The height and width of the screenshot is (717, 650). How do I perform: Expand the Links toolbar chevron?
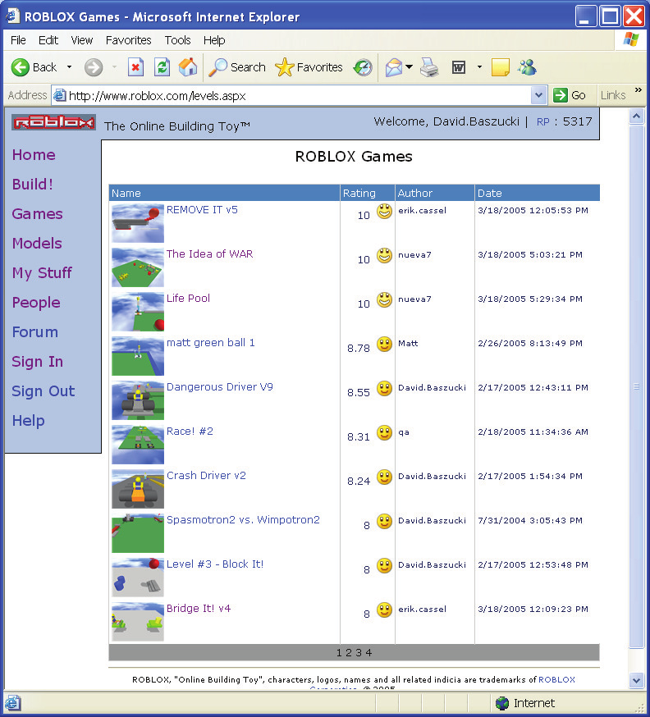click(638, 90)
